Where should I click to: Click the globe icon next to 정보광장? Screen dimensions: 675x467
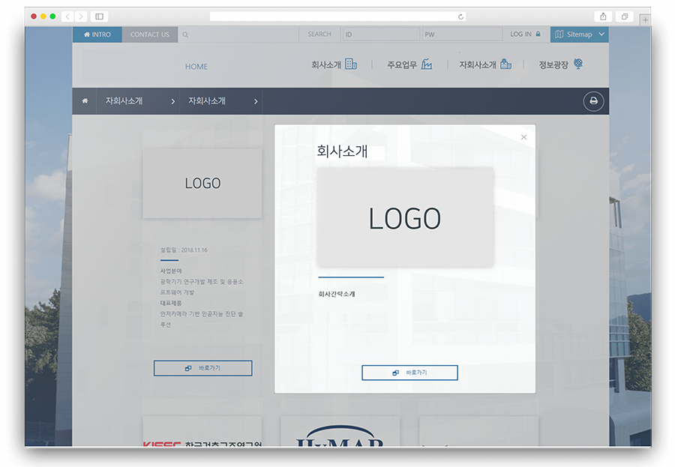[x=578, y=64]
